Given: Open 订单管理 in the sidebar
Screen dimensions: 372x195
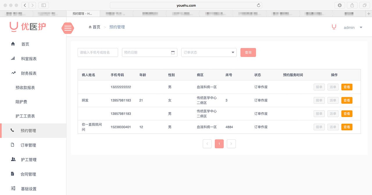Looking at the screenshot, I should (x=28, y=145).
